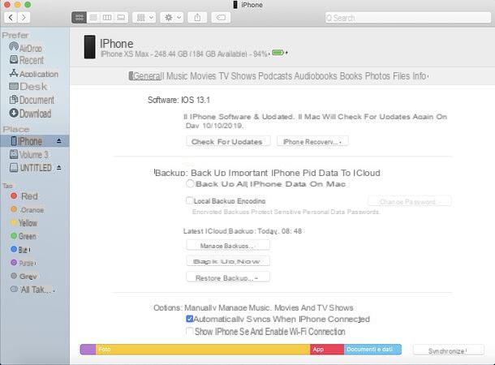Select the Red tag
This screenshot has width=495, height=365.
[x=24, y=196]
